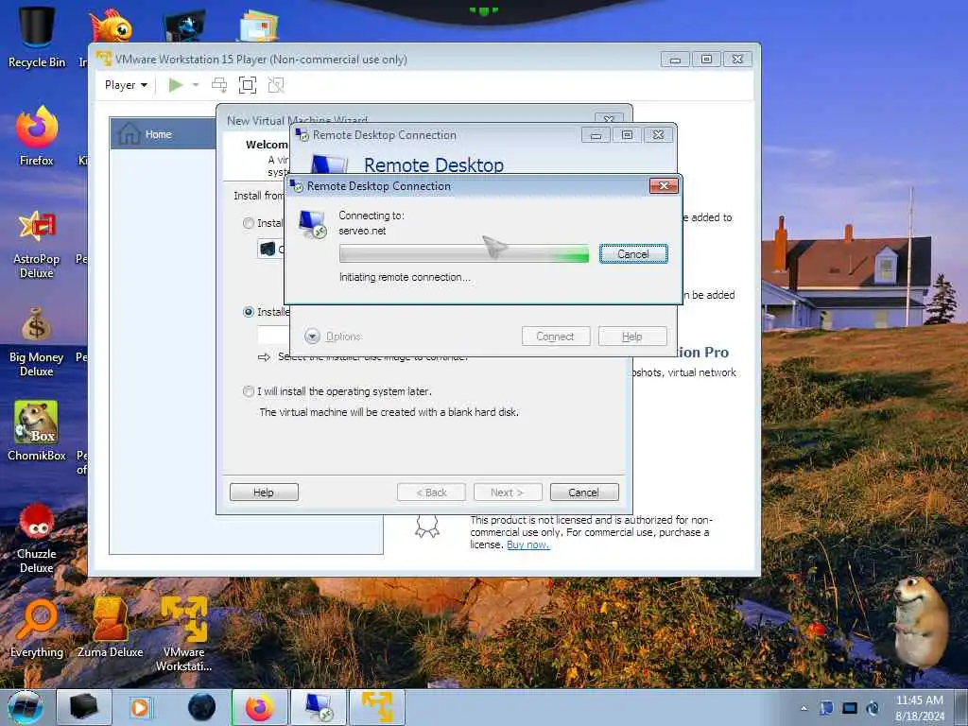Click the Unity mode toolbar icon
The height and width of the screenshot is (726, 968).
[276, 85]
